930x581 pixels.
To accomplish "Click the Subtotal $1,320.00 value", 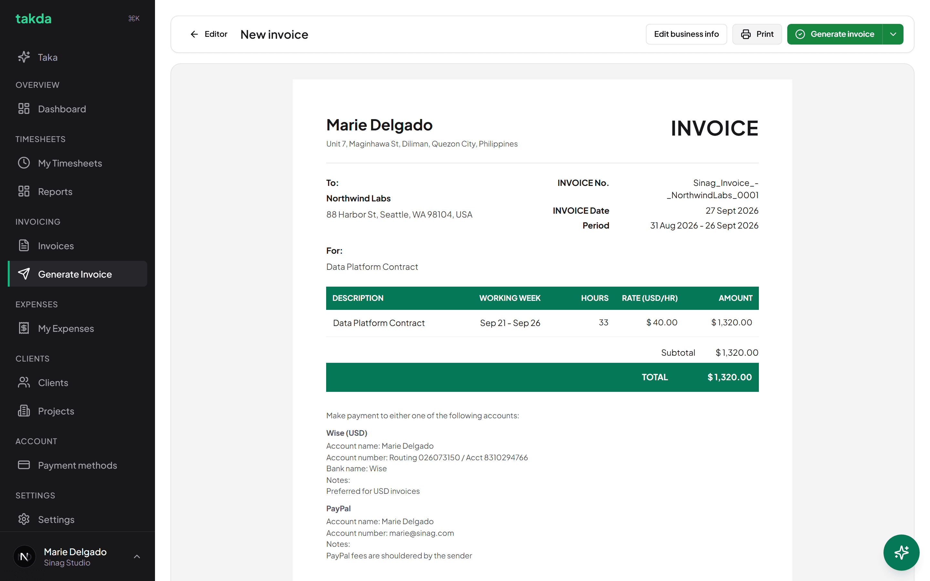I will (737, 353).
